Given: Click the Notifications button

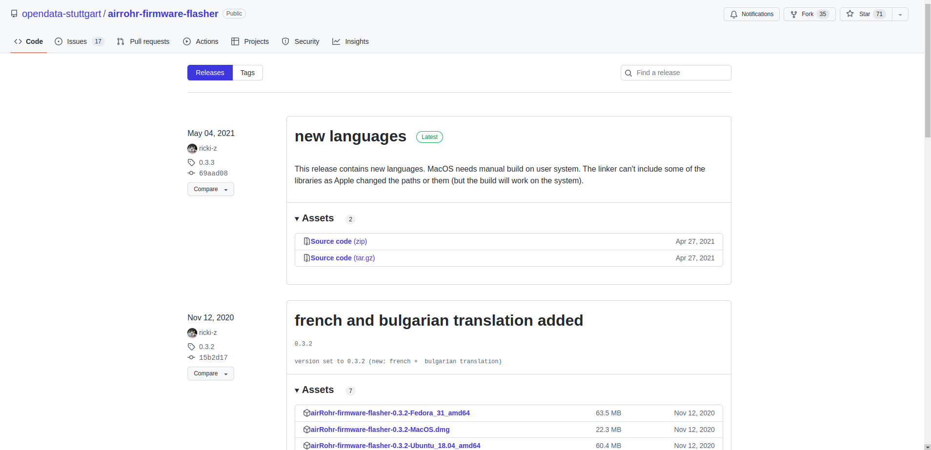Looking at the screenshot, I should [751, 14].
